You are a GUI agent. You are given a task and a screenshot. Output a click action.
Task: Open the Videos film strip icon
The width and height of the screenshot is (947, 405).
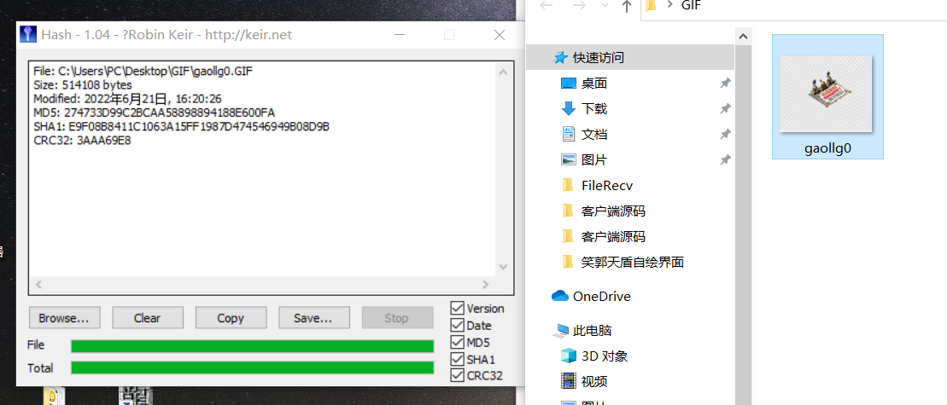pyautogui.click(x=569, y=381)
